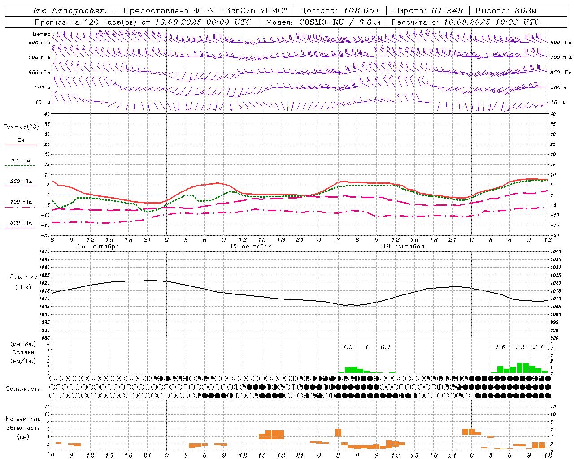Click the '(мм/1ч.)' precipitation unit label

pos(23,361)
